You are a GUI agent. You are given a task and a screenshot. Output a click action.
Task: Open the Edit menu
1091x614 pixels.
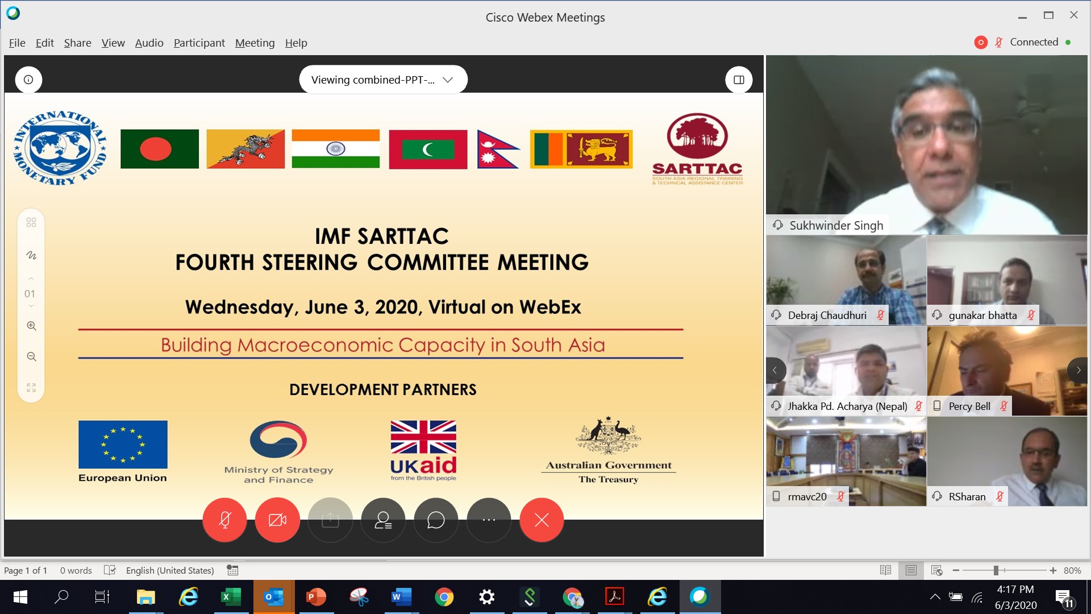44,43
